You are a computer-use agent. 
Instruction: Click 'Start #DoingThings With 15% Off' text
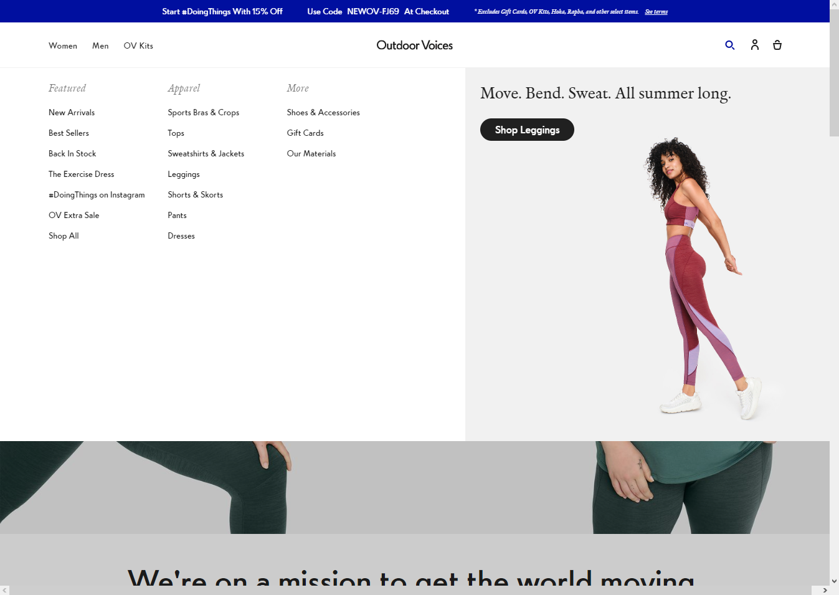click(222, 12)
